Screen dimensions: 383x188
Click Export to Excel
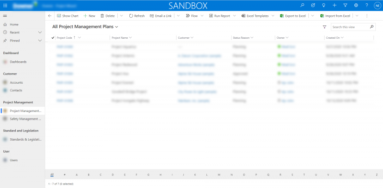point(293,16)
